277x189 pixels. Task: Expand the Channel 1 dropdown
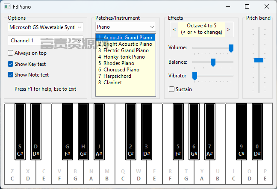(45, 41)
